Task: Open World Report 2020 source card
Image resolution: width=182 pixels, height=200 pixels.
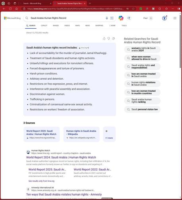Action: (x=42, y=134)
